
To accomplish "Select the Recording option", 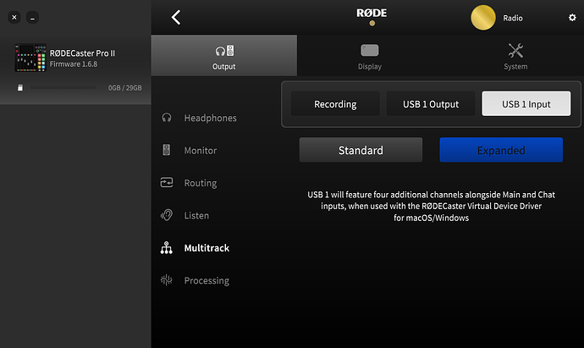I will click(335, 104).
